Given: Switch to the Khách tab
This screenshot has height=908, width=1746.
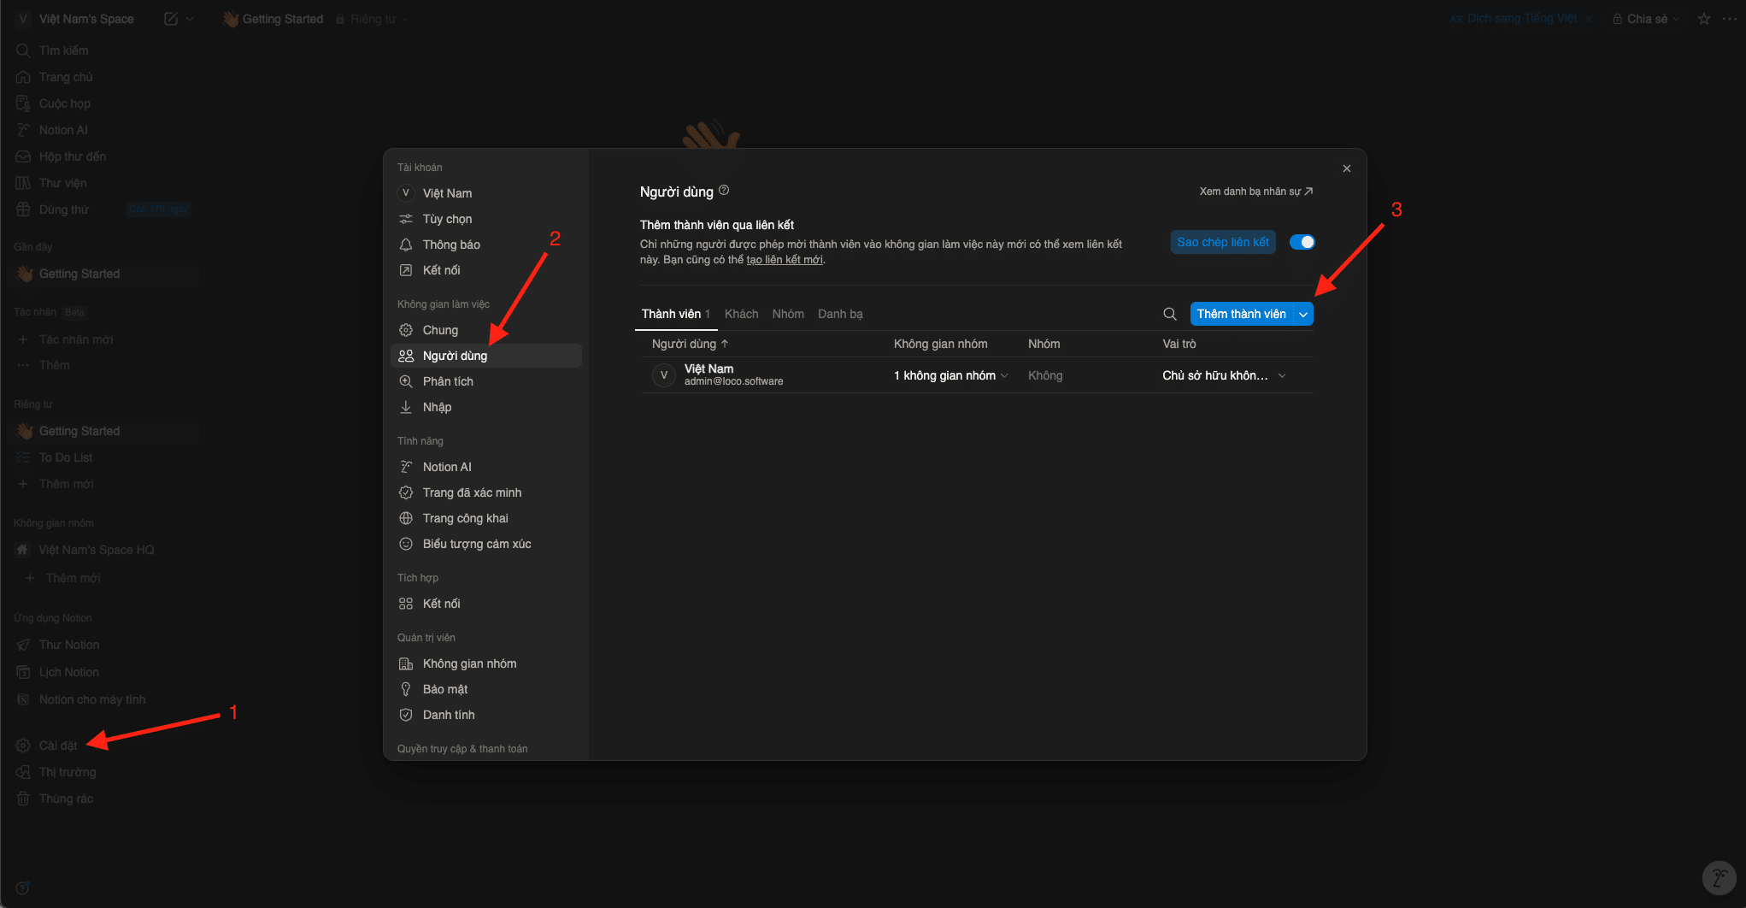Looking at the screenshot, I should 741,314.
